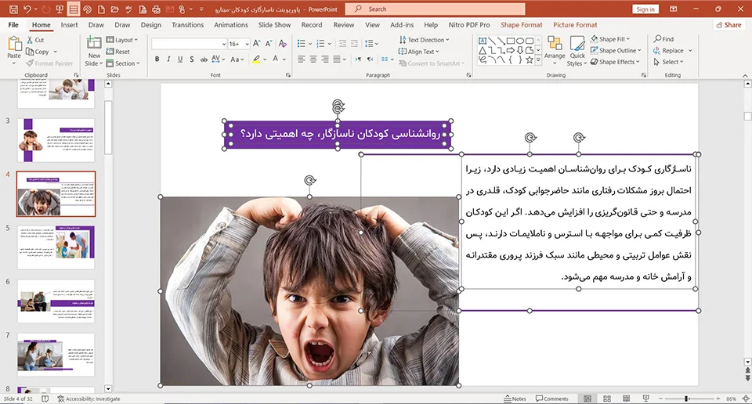This screenshot has height=404, width=752.
Task: Toggle underline formatting
Action: pyautogui.click(x=180, y=59)
